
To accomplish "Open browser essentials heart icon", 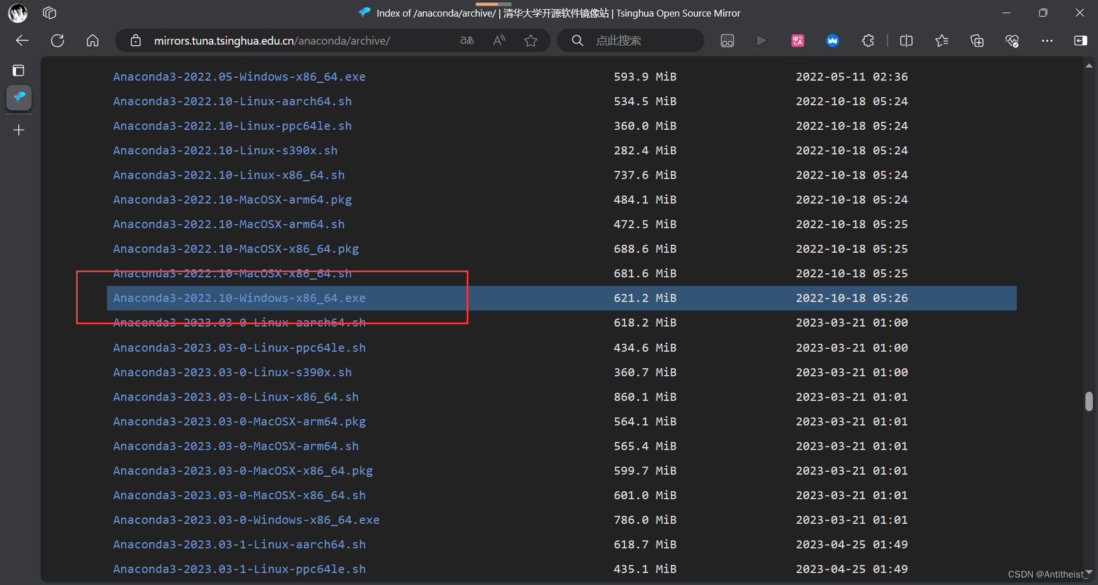I will pos(1012,41).
